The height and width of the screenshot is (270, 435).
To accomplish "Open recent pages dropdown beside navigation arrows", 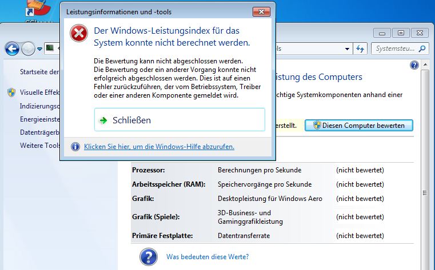I will click(x=39, y=49).
